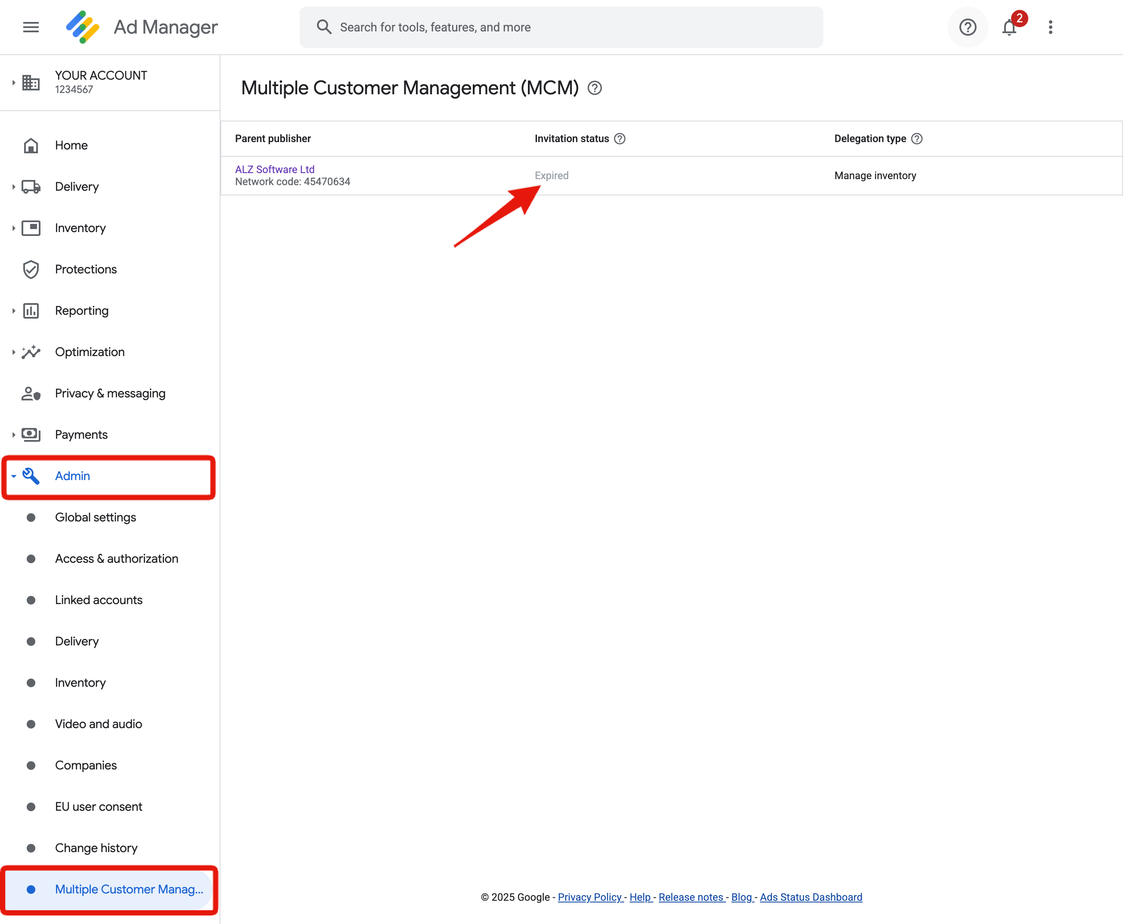Expand the top-level Inventory section arrow
The width and height of the screenshot is (1123, 924).
click(13, 228)
